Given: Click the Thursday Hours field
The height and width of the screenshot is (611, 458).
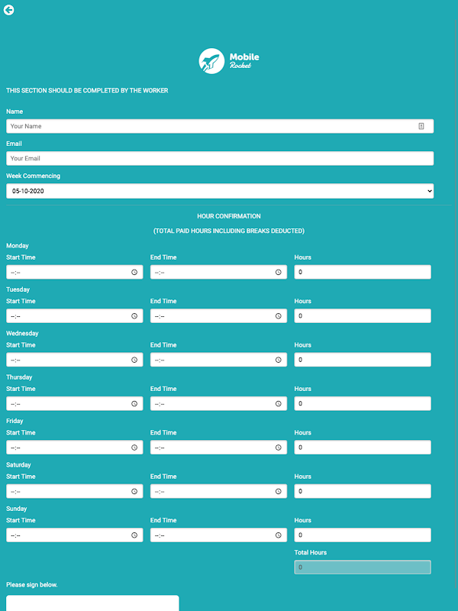Looking at the screenshot, I should pyautogui.click(x=363, y=404).
